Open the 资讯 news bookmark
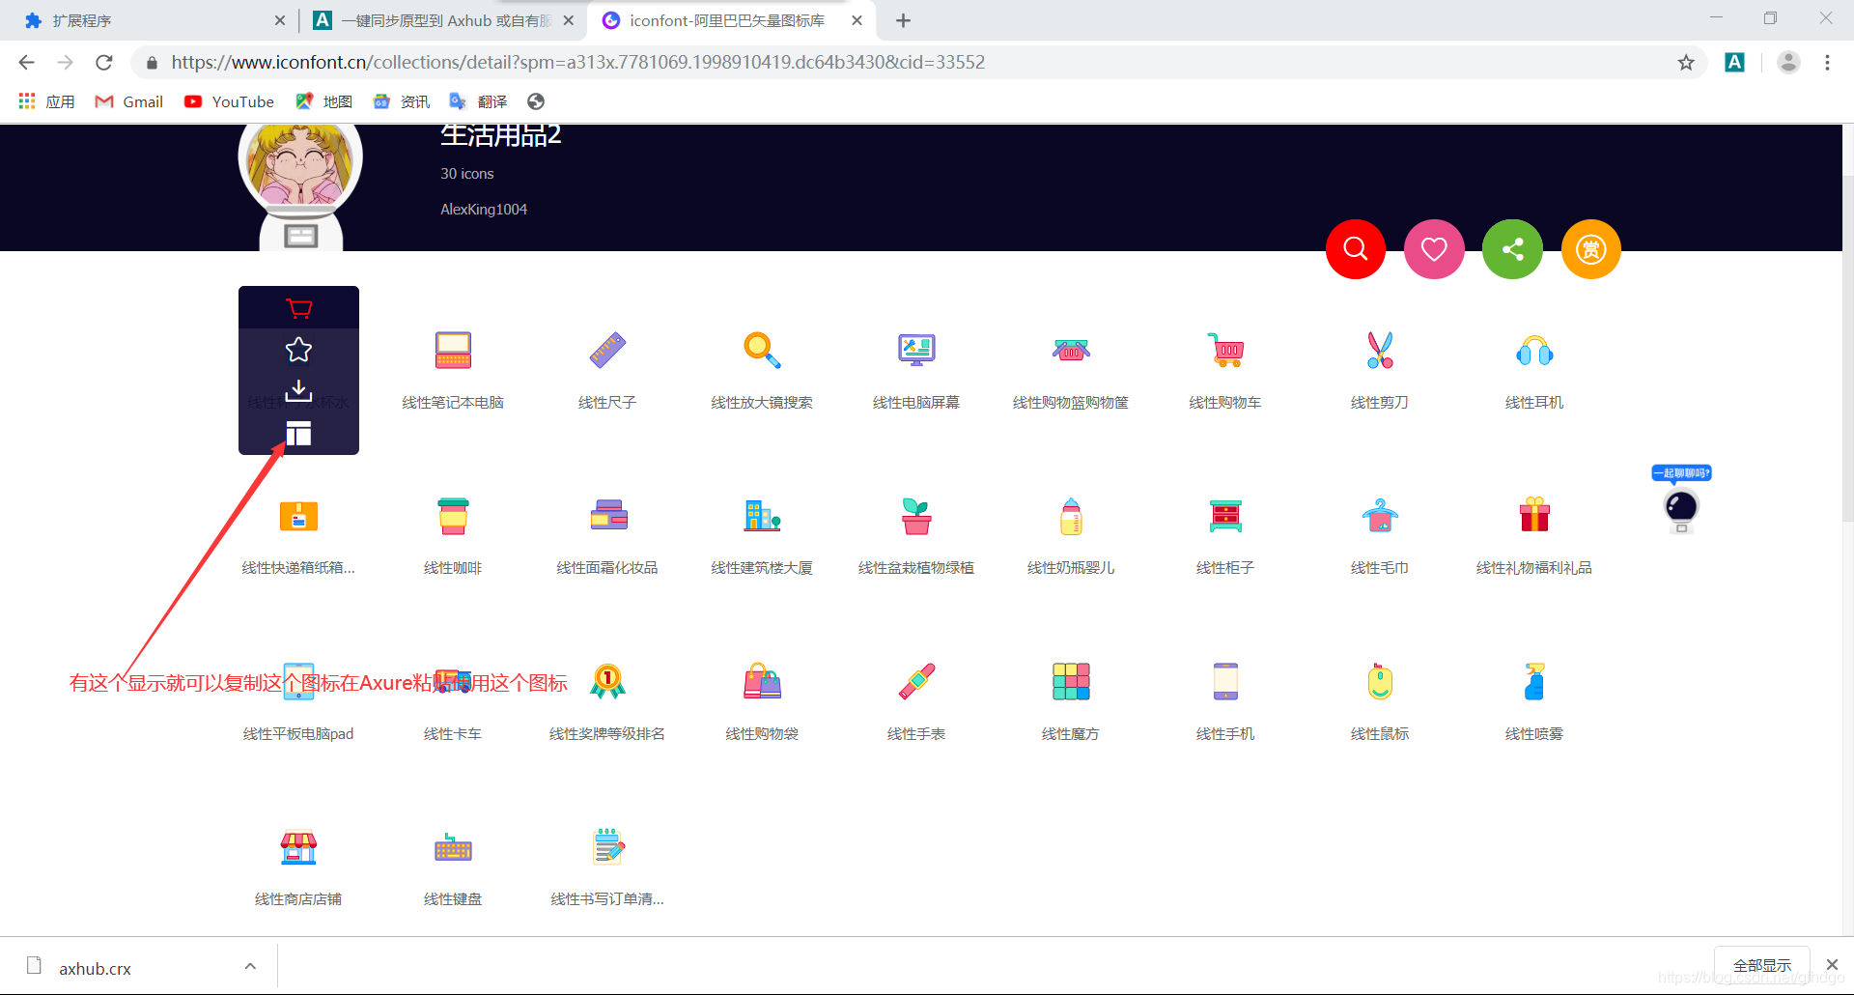The image size is (1854, 995). 401,101
